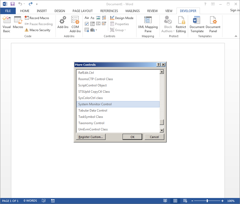
Task: Insert Repeating Section content control
Action: click(x=87, y=30)
